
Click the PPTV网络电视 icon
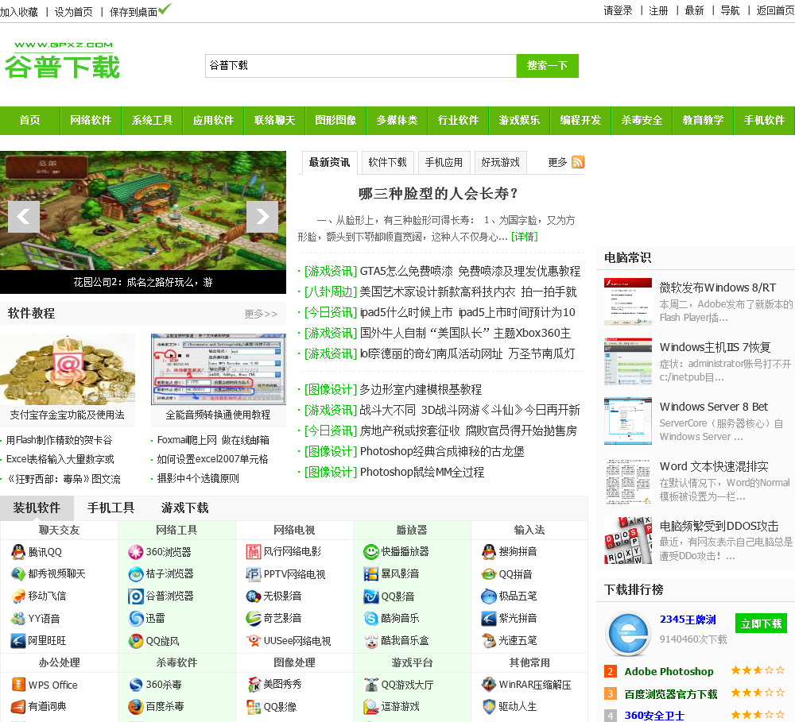tap(254, 574)
